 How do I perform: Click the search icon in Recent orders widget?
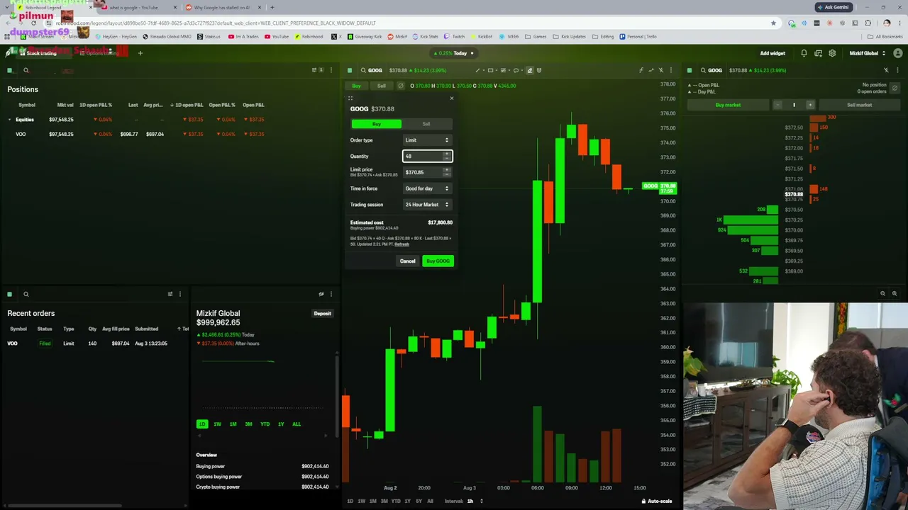pyautogui.click(x=26, y=294)
